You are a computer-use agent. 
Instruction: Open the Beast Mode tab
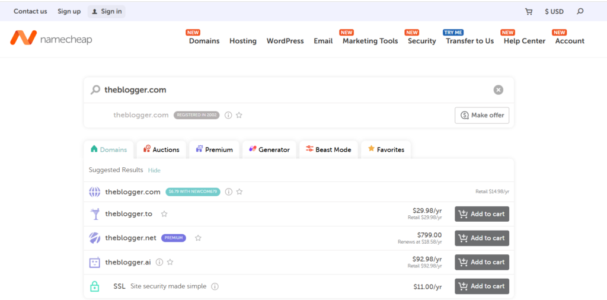click(328, 149)
